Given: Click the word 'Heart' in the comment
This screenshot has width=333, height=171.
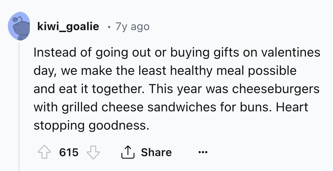Looking at the screenshot, I should tap(292, 107).
